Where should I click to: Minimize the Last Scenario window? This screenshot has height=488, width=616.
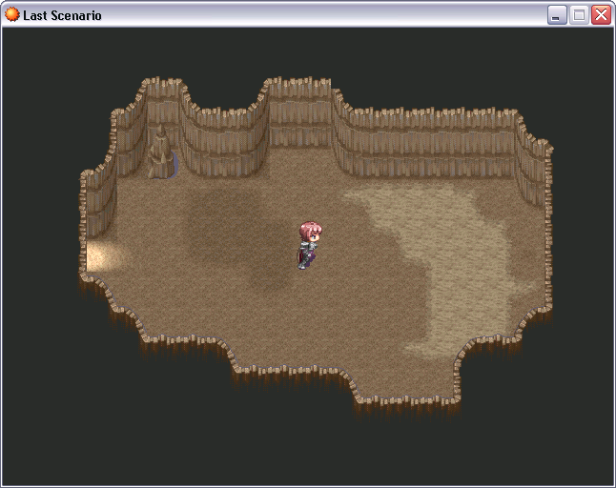click(x=557, y=15)
